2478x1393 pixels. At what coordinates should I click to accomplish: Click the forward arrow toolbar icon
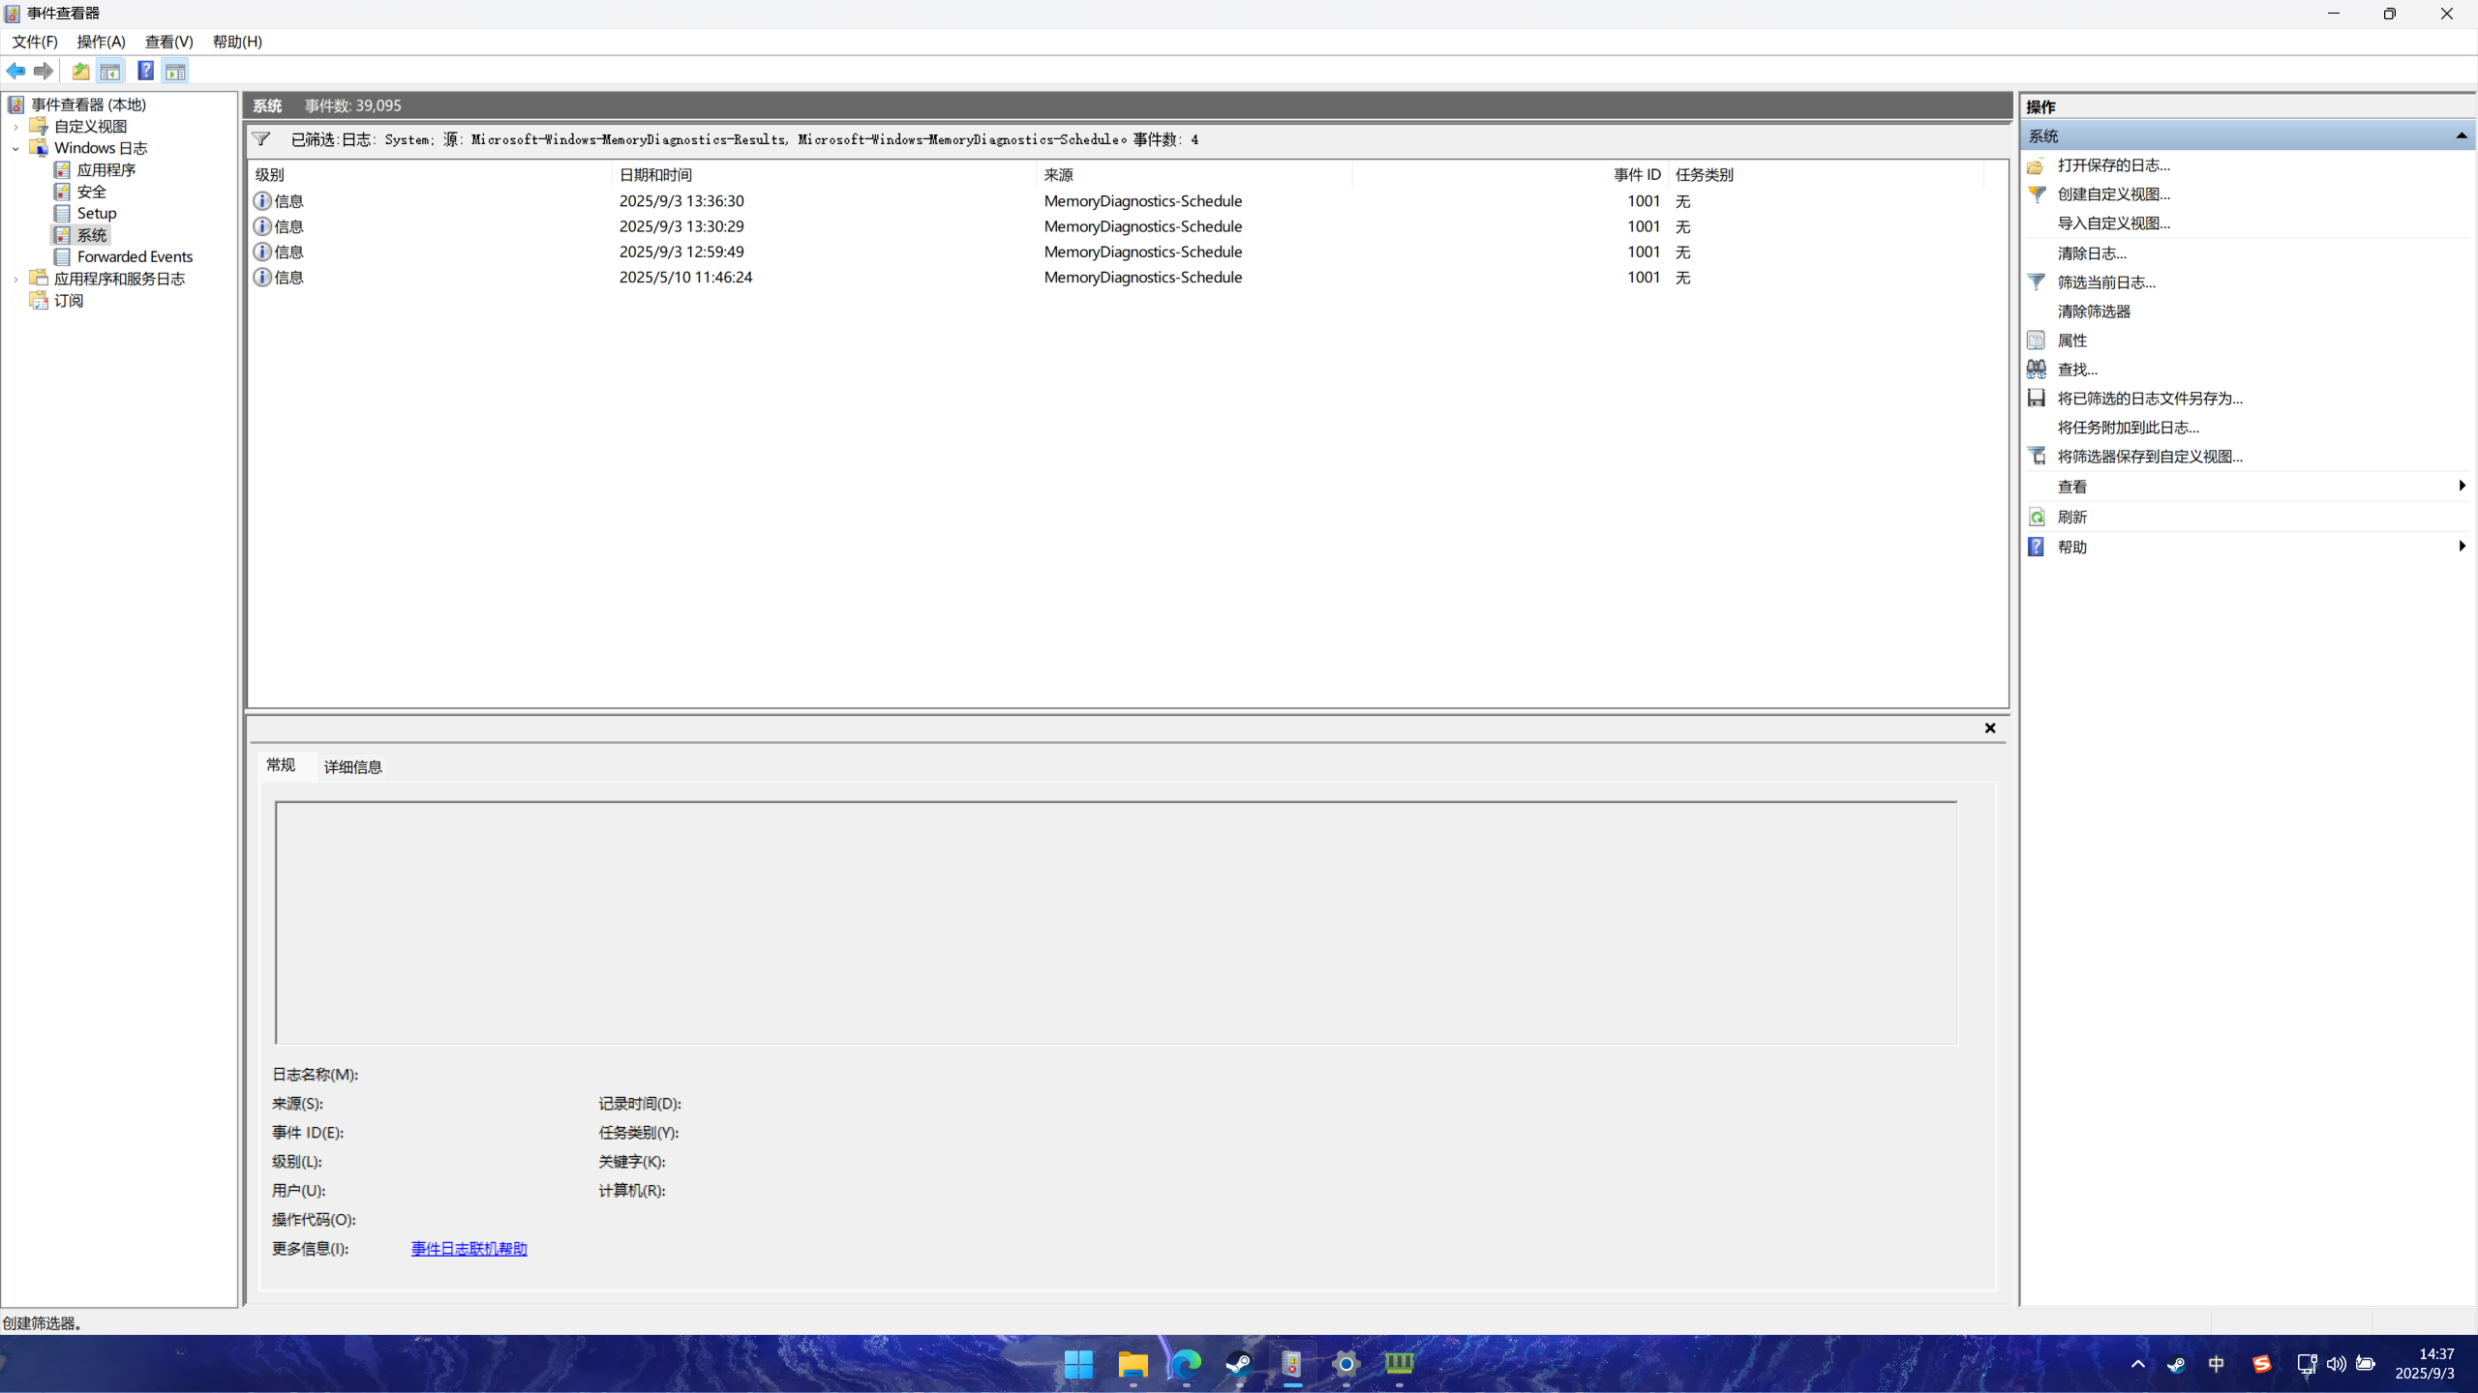pos(44,71)
